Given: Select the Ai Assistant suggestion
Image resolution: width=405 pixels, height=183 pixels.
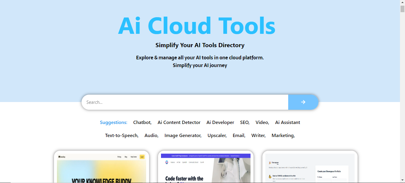Looking at the screenshot, I should (288, 122).
